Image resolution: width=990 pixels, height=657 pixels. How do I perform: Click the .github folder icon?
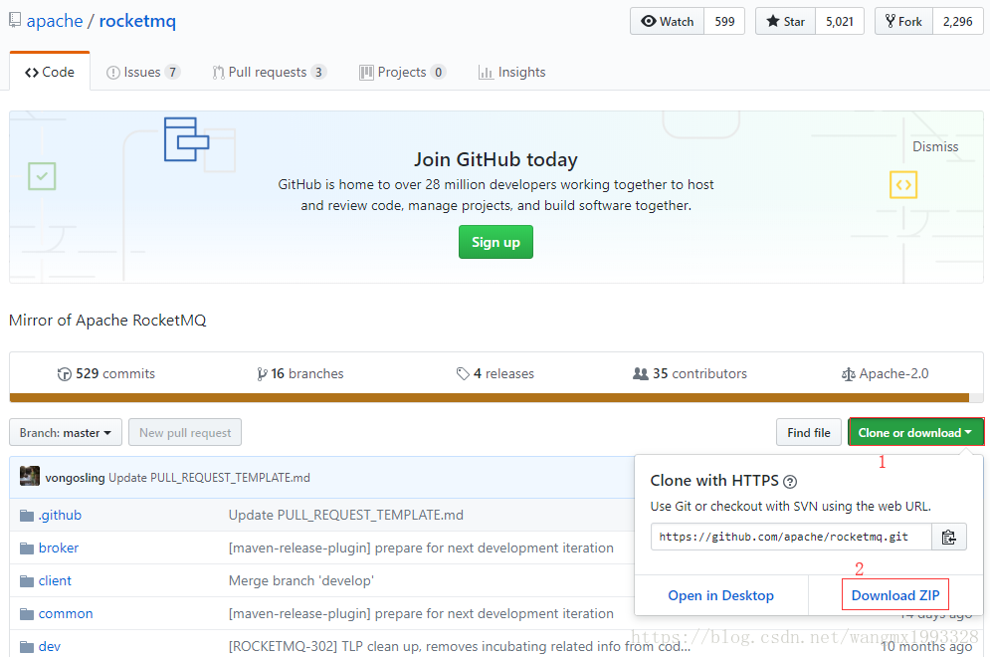point(27,516)
